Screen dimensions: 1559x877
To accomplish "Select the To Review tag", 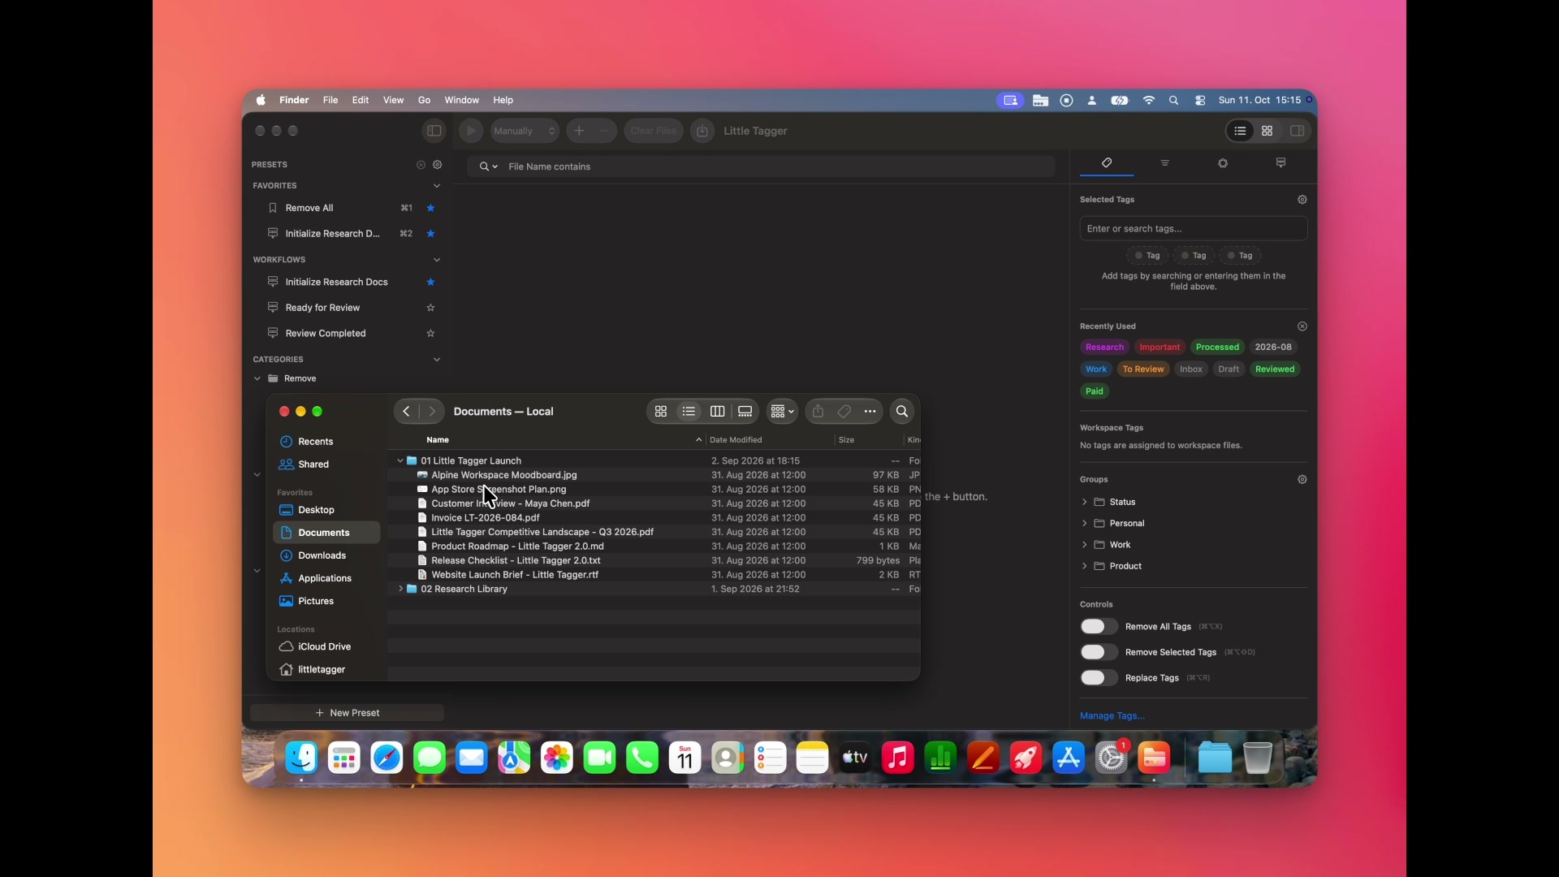I will [1143, 369].
